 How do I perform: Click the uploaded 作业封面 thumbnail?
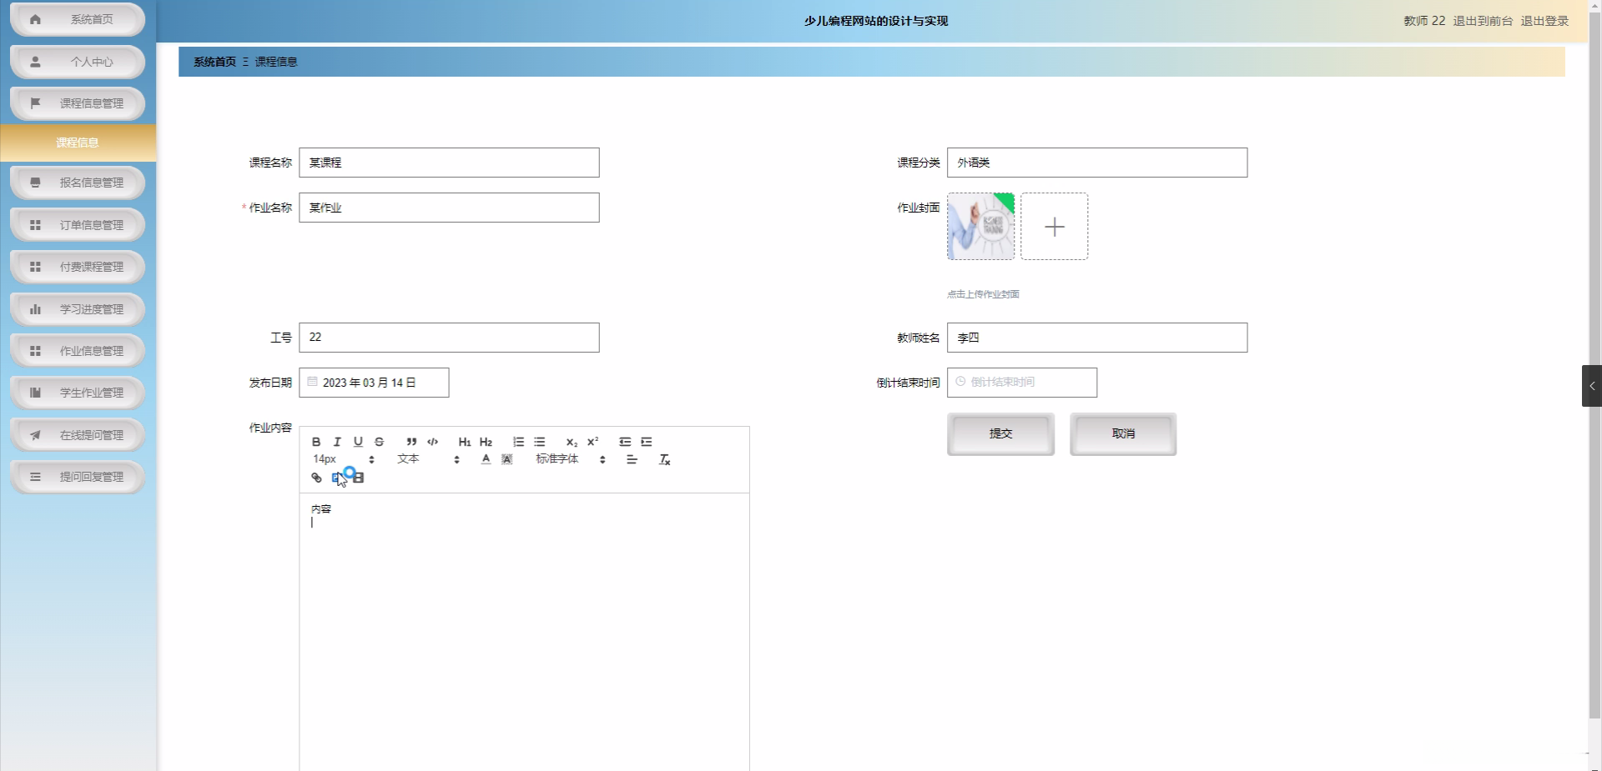981,227
